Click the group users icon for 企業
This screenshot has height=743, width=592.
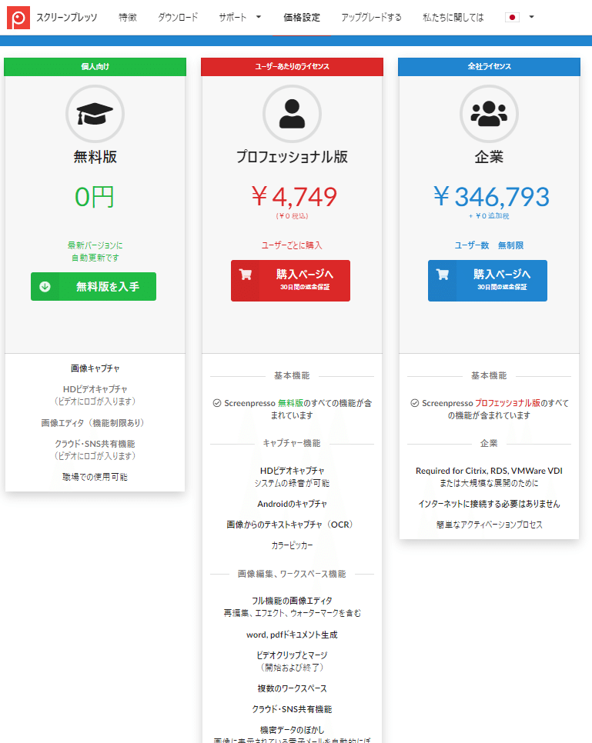pos(489,114)
